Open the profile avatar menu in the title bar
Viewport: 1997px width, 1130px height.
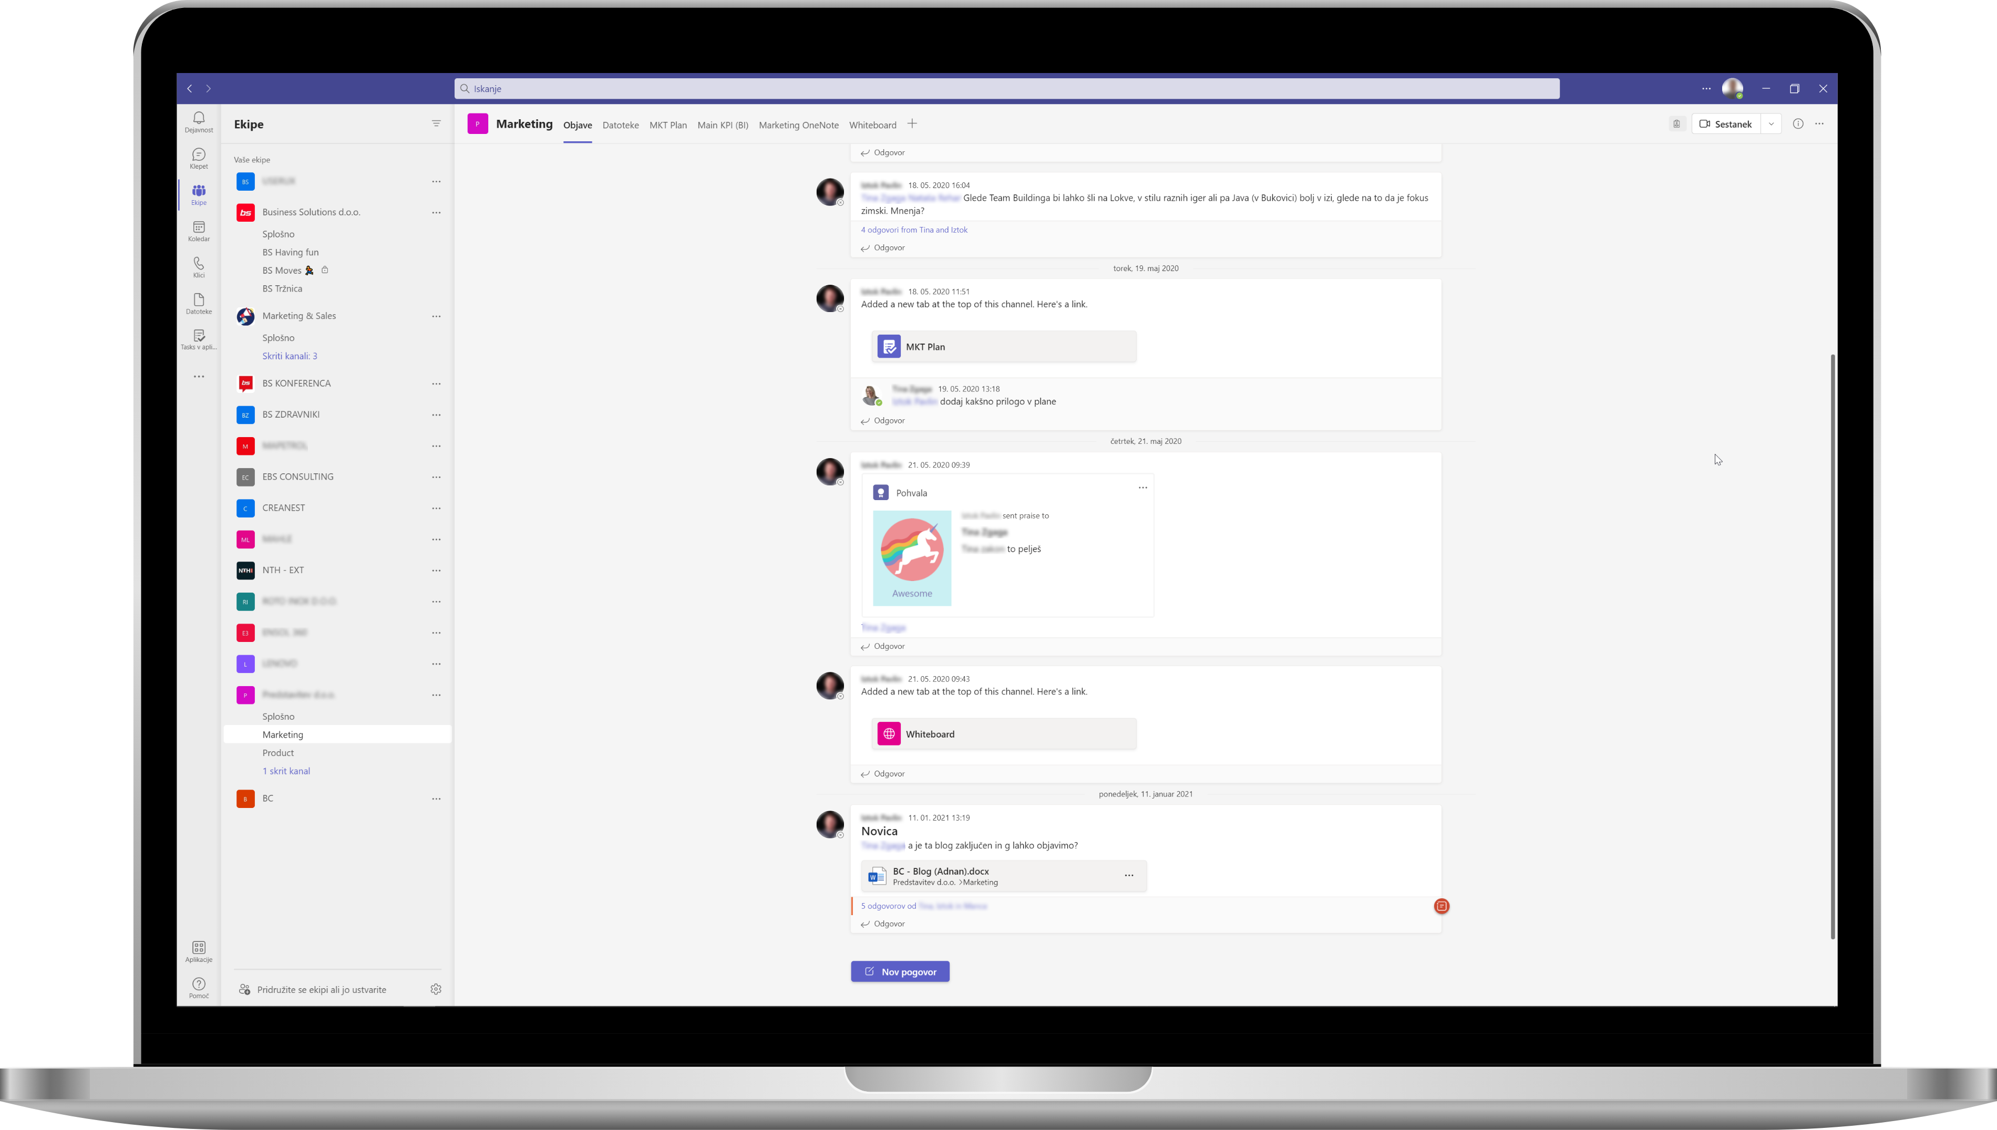(1732, 88)
